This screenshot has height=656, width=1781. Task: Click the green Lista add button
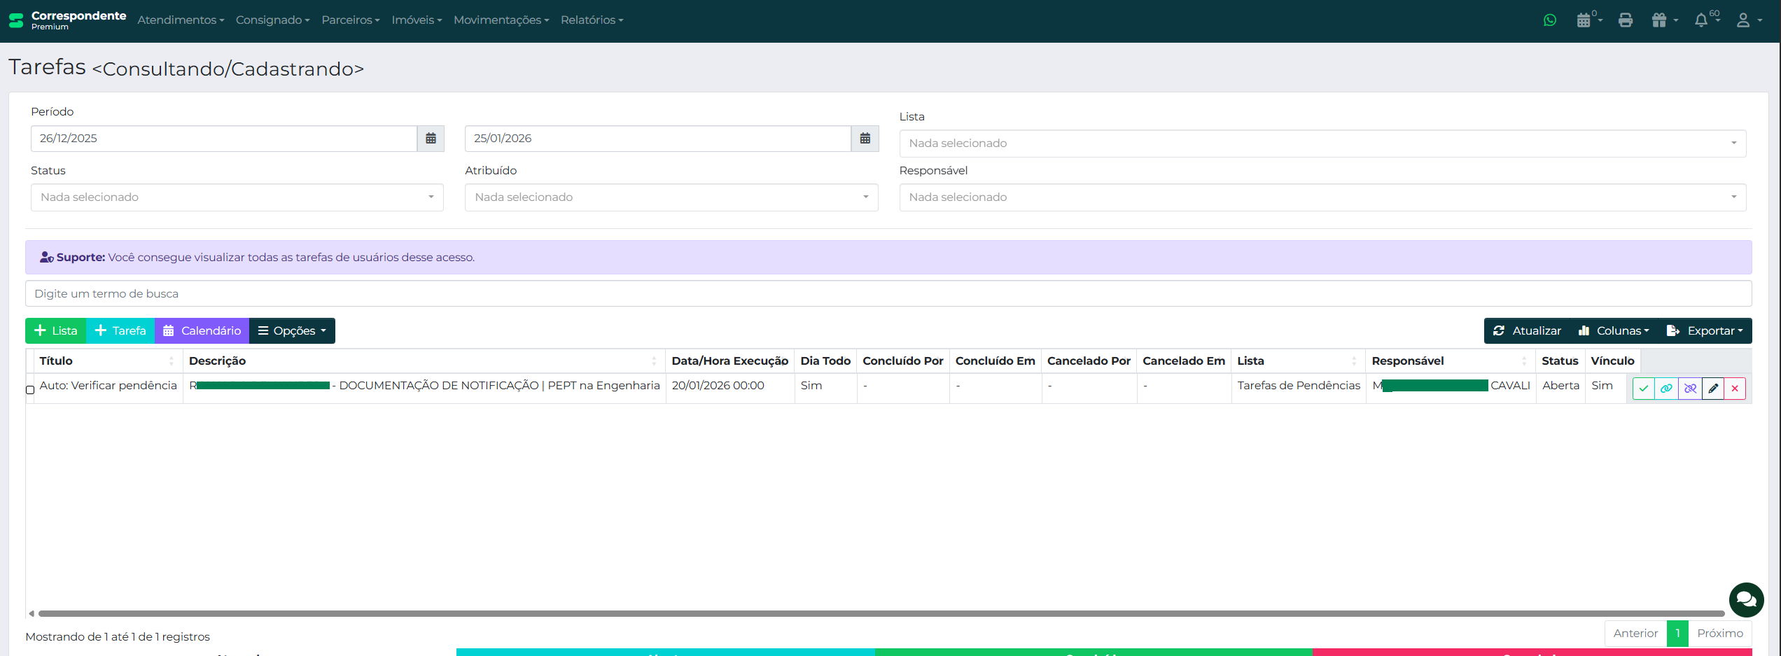tap(56, 331)
